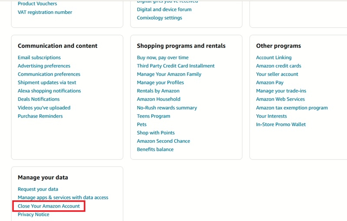Open Rentals by Amazon link
Viewport: 347px width, 221px height.
click(x=158, y=91)
